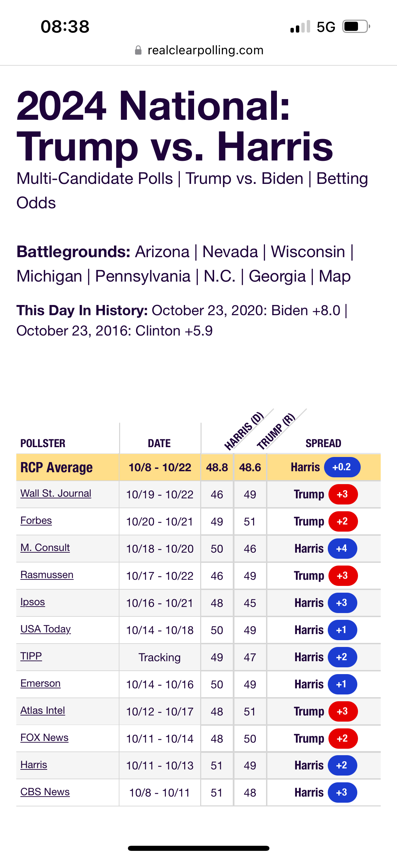Screen dimensions: 397x859
Task: View the Georgia battleground link
Action: pyautogui.click(x=277, y=276)
